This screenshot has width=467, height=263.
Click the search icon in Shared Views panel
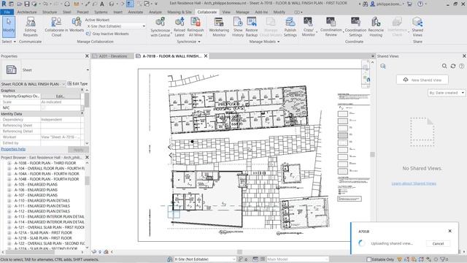444,66
